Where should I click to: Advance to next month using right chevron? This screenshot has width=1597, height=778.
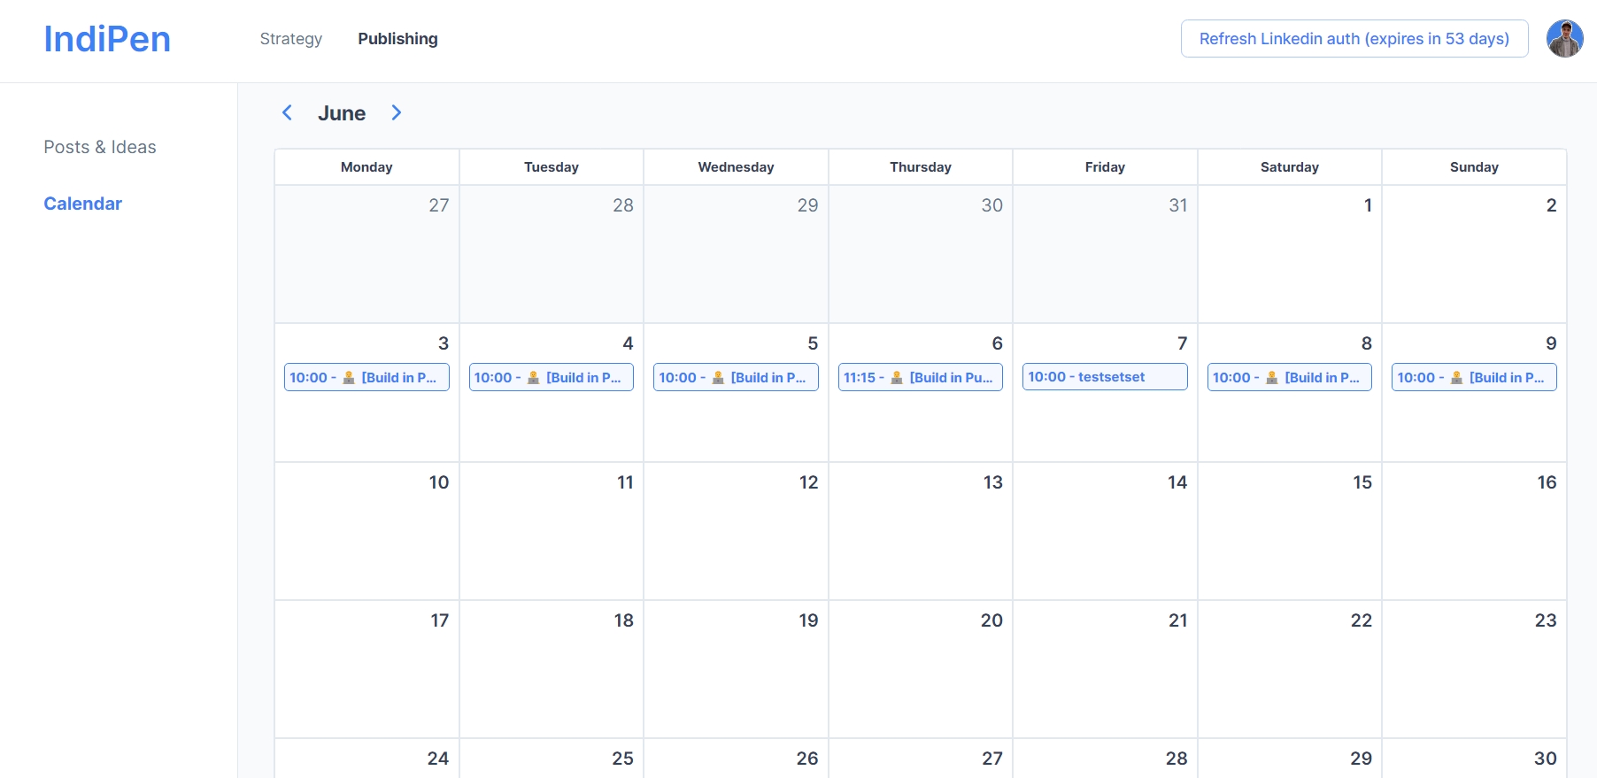396,112
